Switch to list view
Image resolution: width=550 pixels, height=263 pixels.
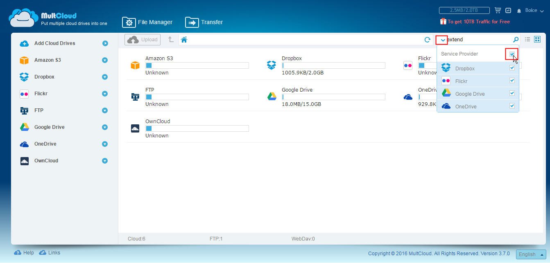point(527,39)
